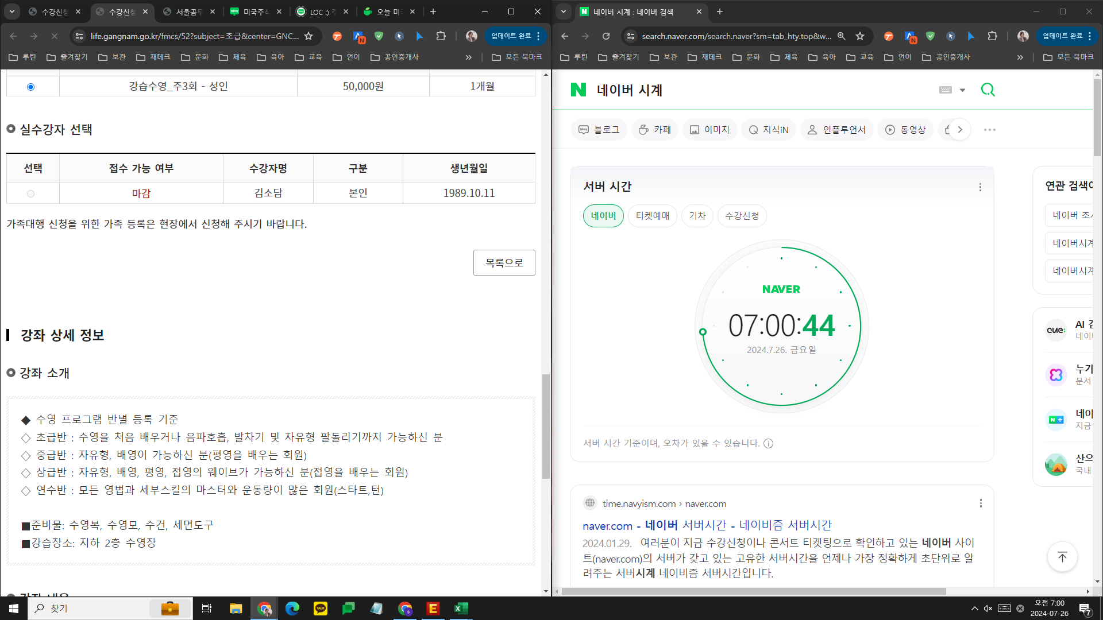Open the Excel icon in the taskbar
The width and height of the screenshot is (1103, 620).
[461, 609]
